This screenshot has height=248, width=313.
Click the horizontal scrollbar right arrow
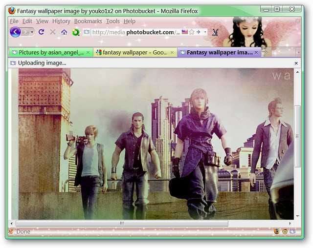pyautogui.click(x=290, y=224)
